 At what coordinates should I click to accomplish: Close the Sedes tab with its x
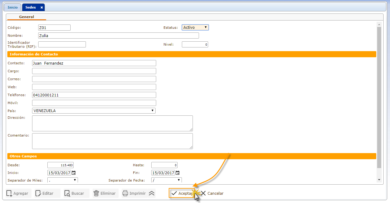(42, 7)
